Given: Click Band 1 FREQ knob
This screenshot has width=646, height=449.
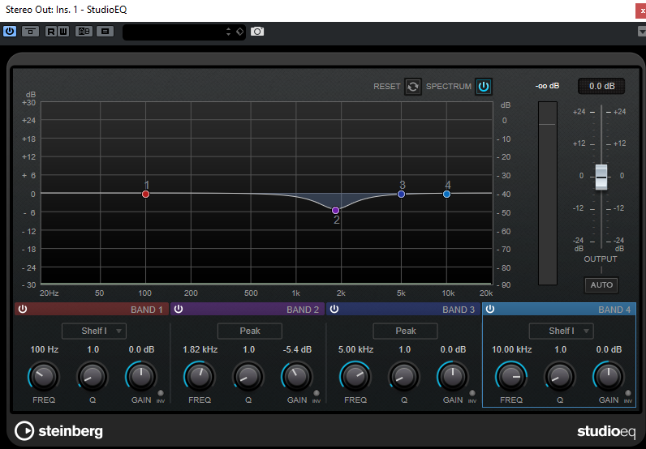Looking at the screenshot, I should point(44,376).
